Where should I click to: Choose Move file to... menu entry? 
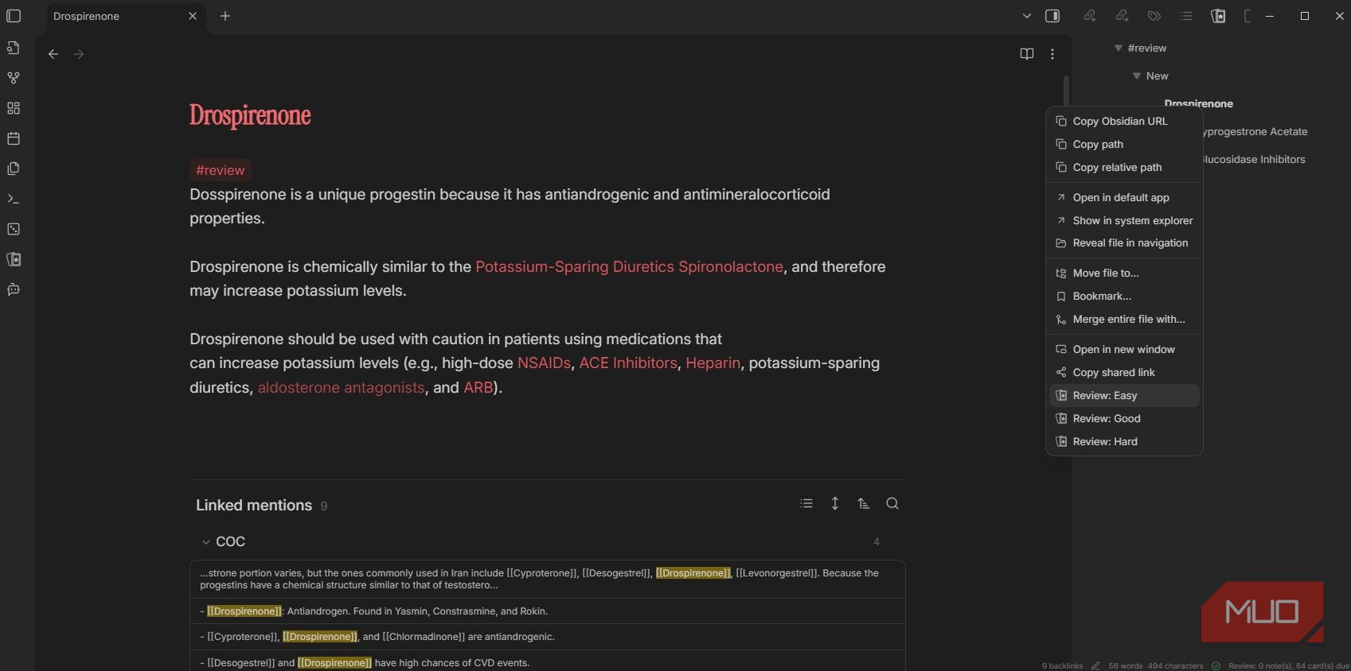(1124, 273)
